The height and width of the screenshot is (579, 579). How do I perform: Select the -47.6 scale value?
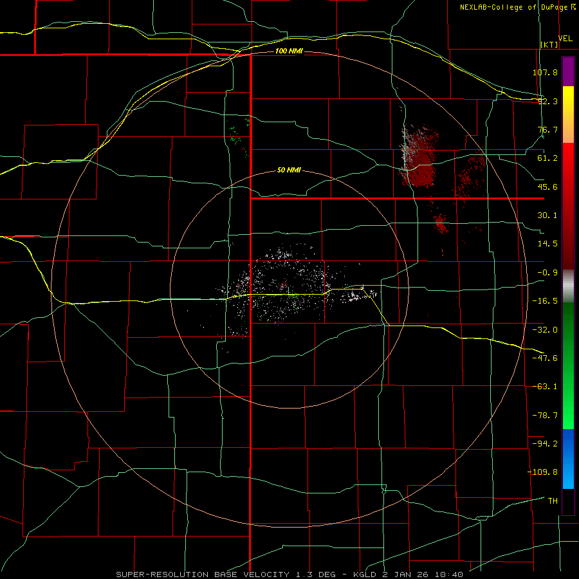click(545, 358)
